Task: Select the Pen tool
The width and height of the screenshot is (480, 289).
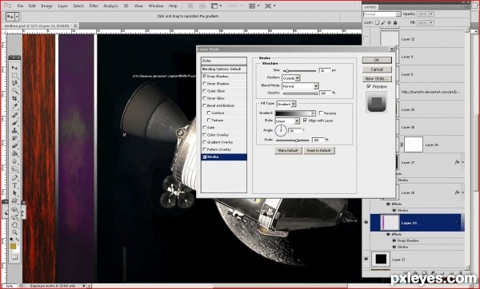Action: [14, 178]
